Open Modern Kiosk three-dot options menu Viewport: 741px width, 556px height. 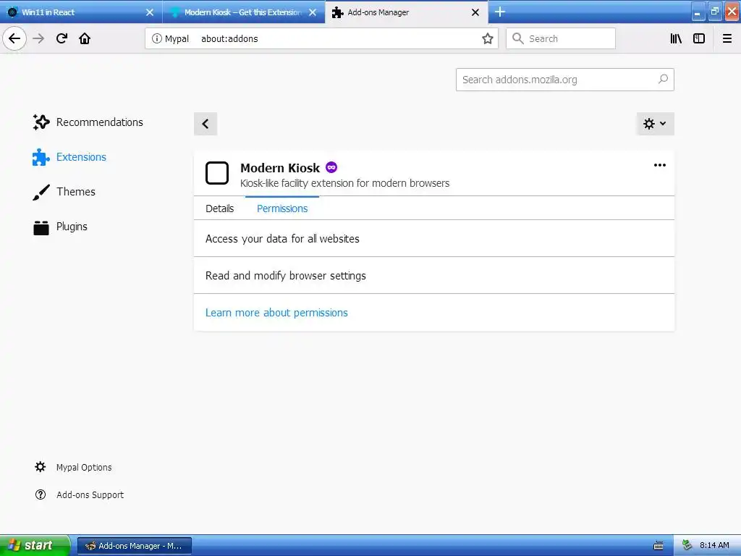[x=660, y=165]
